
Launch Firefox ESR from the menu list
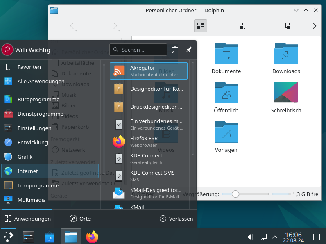(148, 141)
